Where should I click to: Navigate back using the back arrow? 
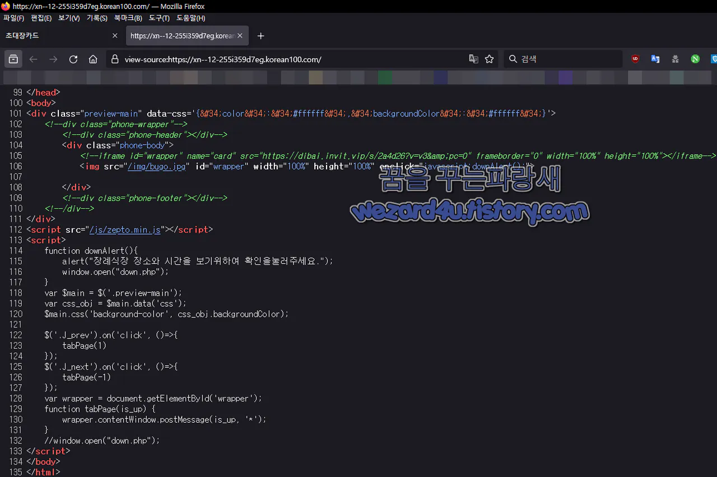(33, 59)
